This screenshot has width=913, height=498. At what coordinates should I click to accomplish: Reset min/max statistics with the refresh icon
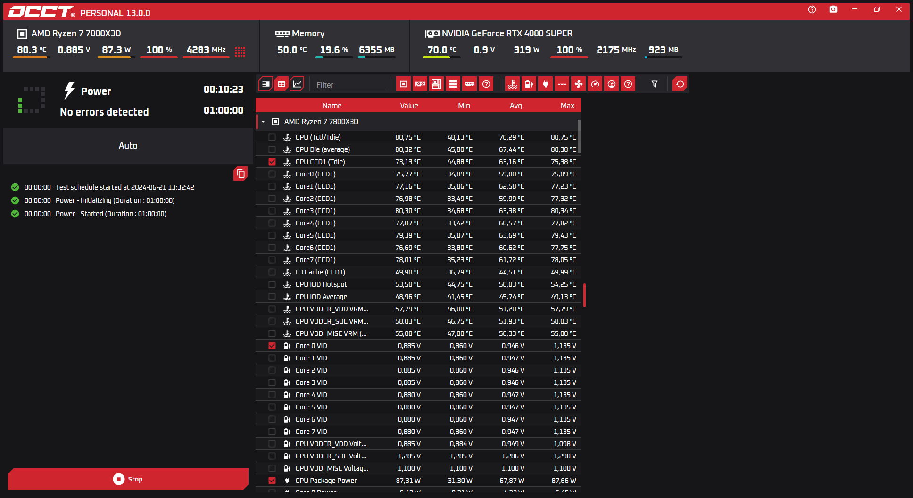680,84
